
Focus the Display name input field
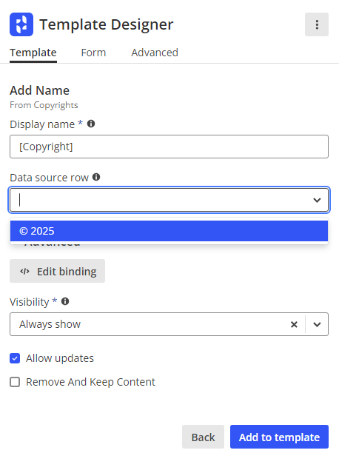coord(169,147)
